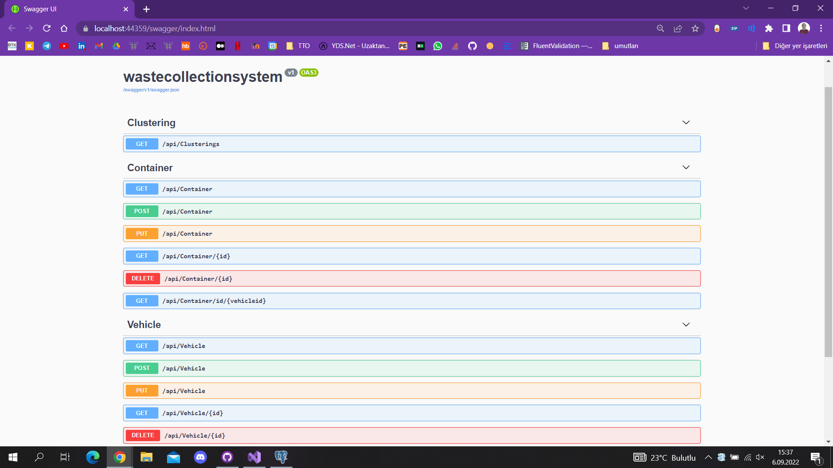Viewport: 833px width, 468px height.
Task: Open Visual Studio from the taskbar
Action: 254,457
